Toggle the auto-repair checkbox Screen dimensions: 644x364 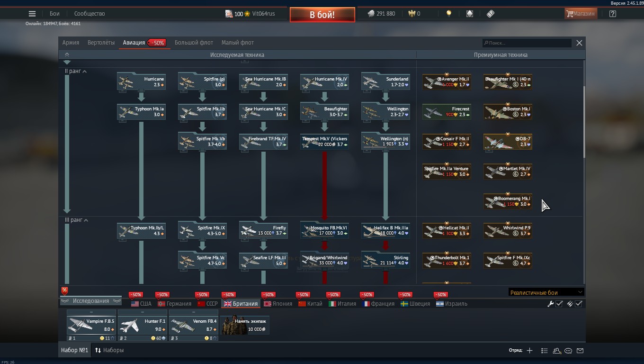click(559, 304)
